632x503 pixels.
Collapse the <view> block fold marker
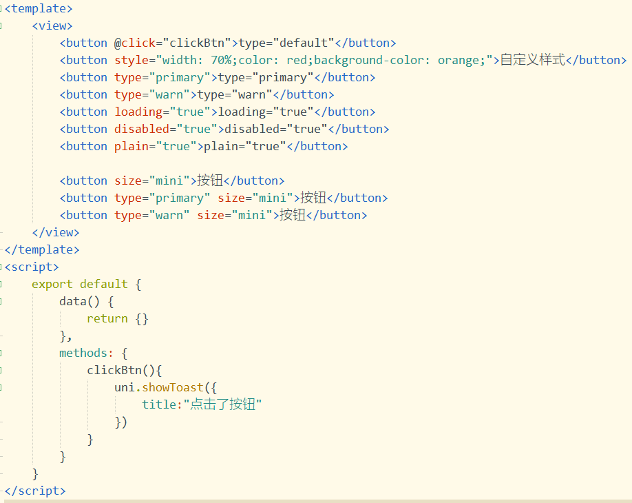pyautogui.click(x=1, y=25)
